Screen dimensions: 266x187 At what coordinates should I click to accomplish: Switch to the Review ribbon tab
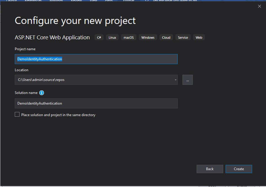(76, 1)
